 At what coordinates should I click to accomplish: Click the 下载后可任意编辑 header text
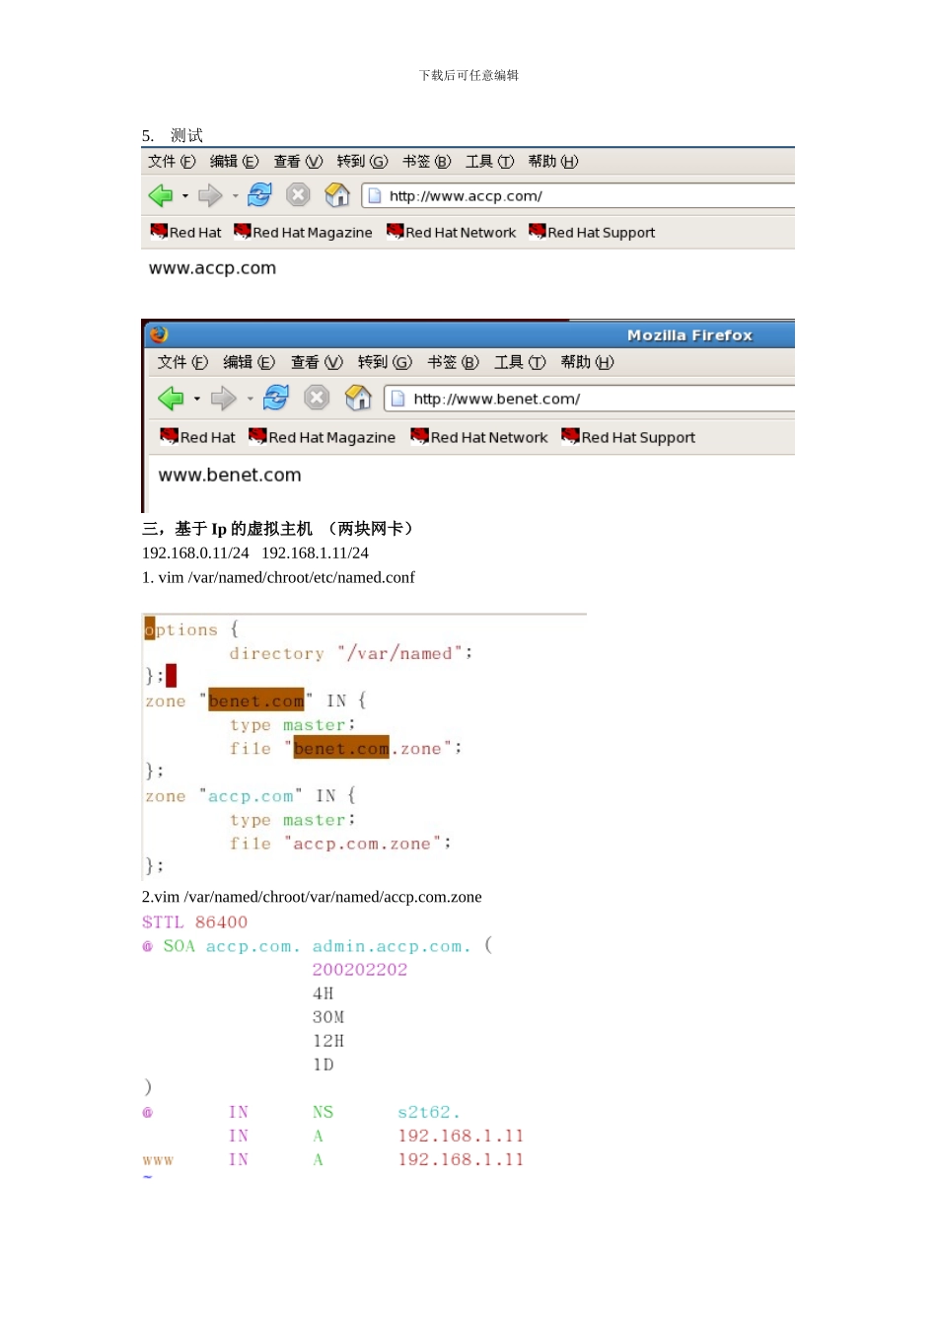click(x=468, y=75)
